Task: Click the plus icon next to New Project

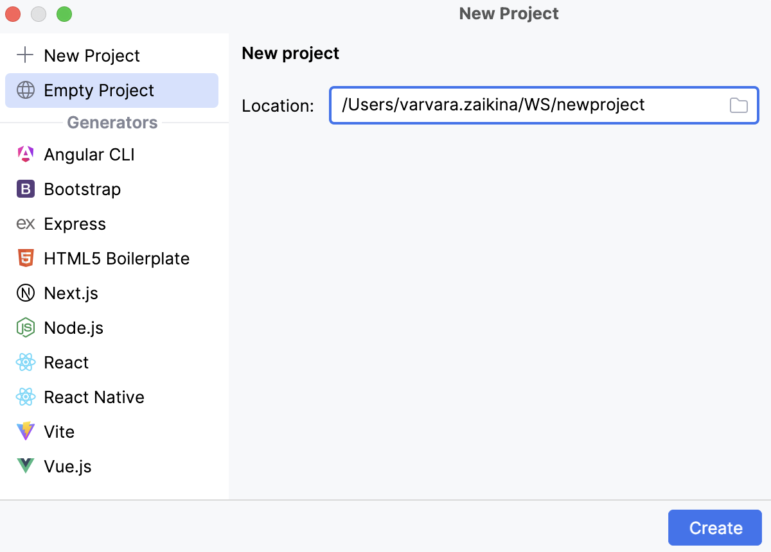Action: click(25, 55)
